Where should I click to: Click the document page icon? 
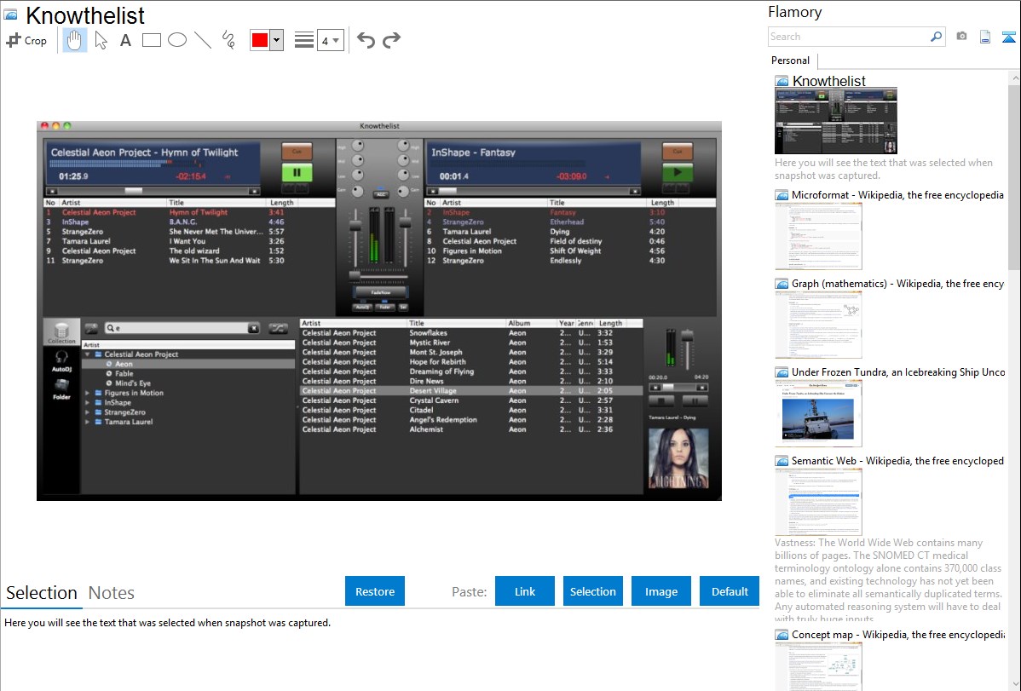[x=985, y=37]
